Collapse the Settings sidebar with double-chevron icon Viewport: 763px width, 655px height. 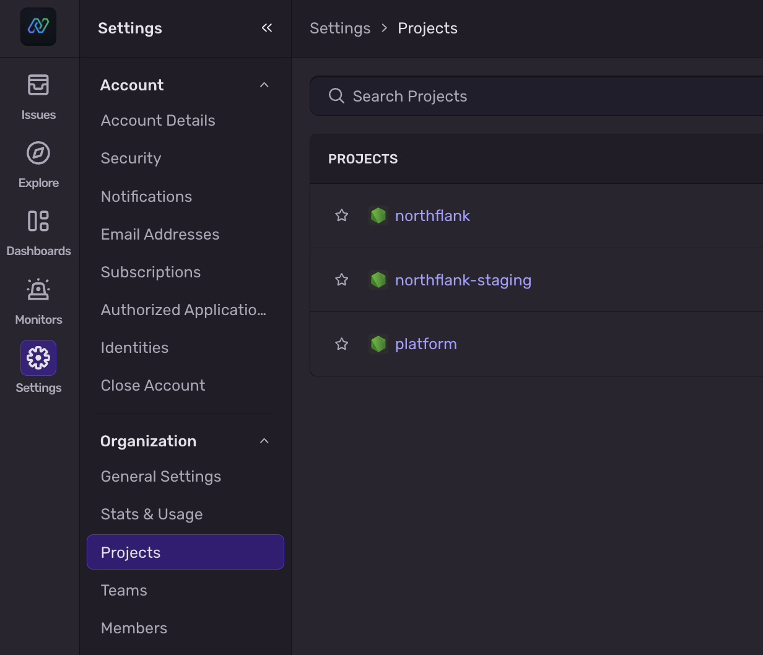pyautogui.click(x=267, y=28)
